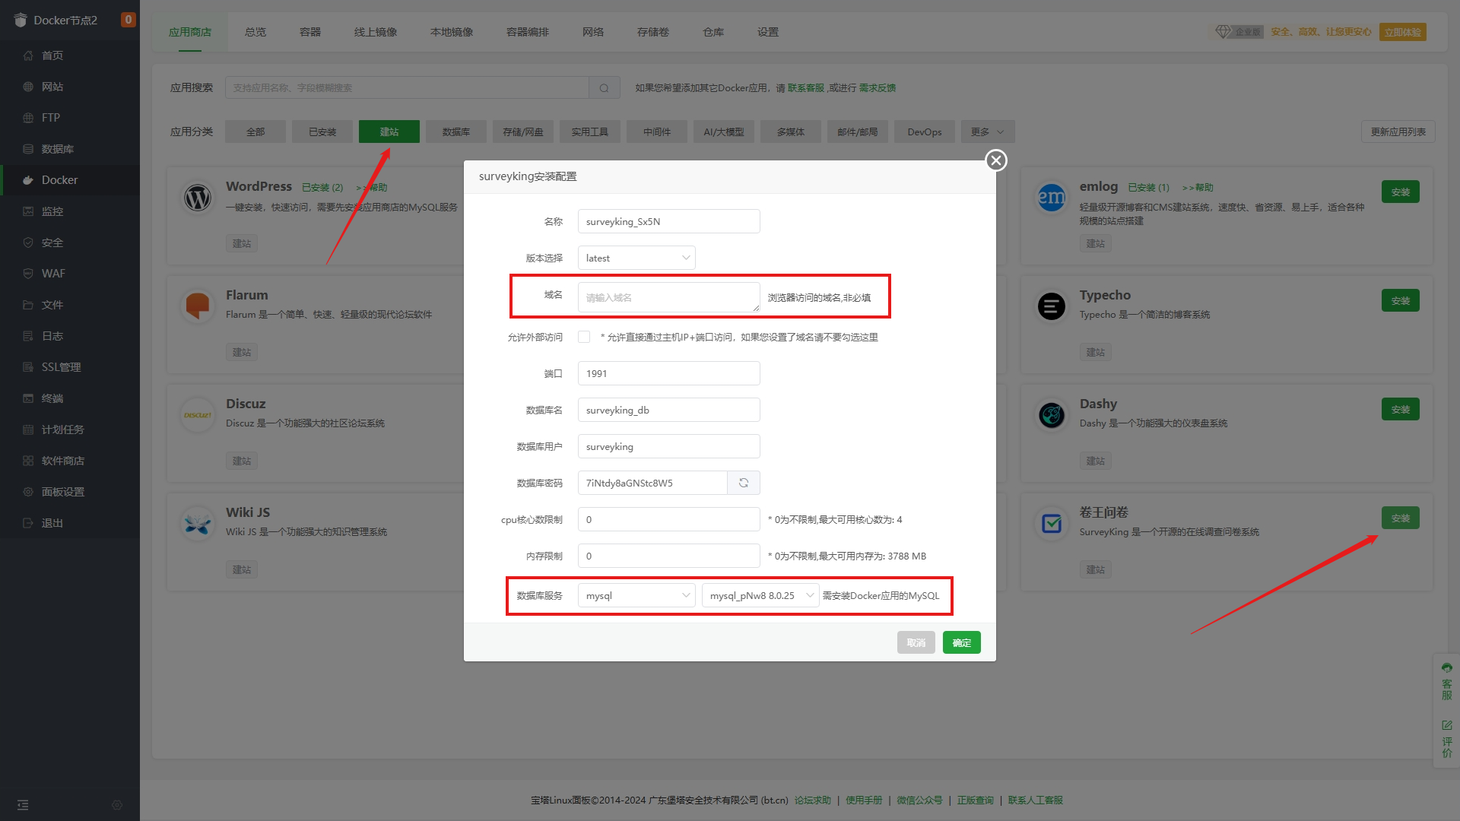Filter apps by DevOps category
Image resolution: width=1460 pixels, height=821 pixels.
(x=925, y=132)
